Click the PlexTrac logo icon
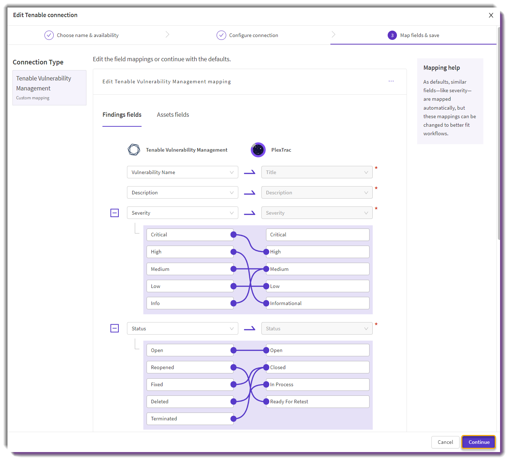The height and width of the screenshot is (467, 515). (x=258, y=150)
